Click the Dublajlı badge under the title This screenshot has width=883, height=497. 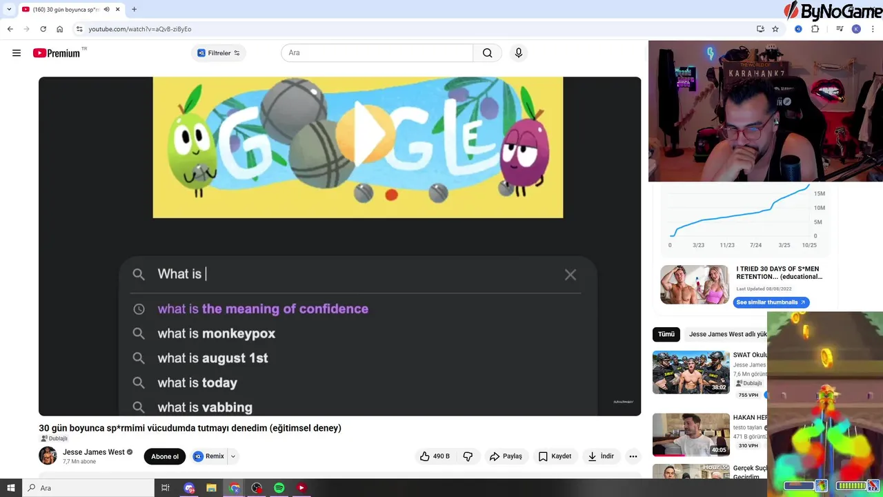(x=54, y=438)
